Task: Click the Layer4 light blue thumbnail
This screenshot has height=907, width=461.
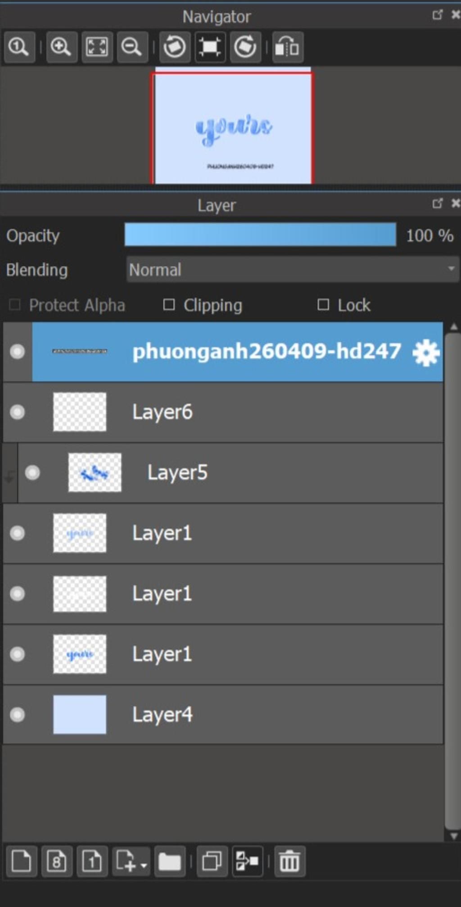Action: [x=80, y=715]
